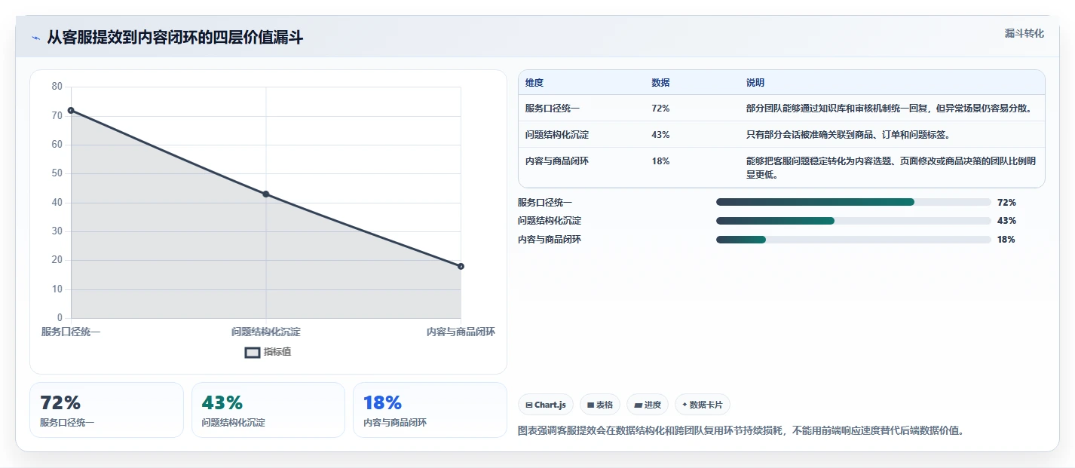Click the x-axis label 问题结构化沉淀
1075x468 pixels.
(x=266, y=332)
